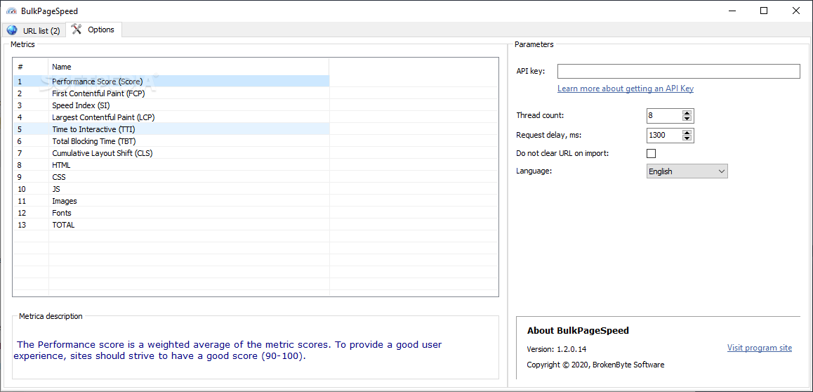The image size is (813, 392).
Task: Select the Fonts metric row
Action: [x=171, y=213]
